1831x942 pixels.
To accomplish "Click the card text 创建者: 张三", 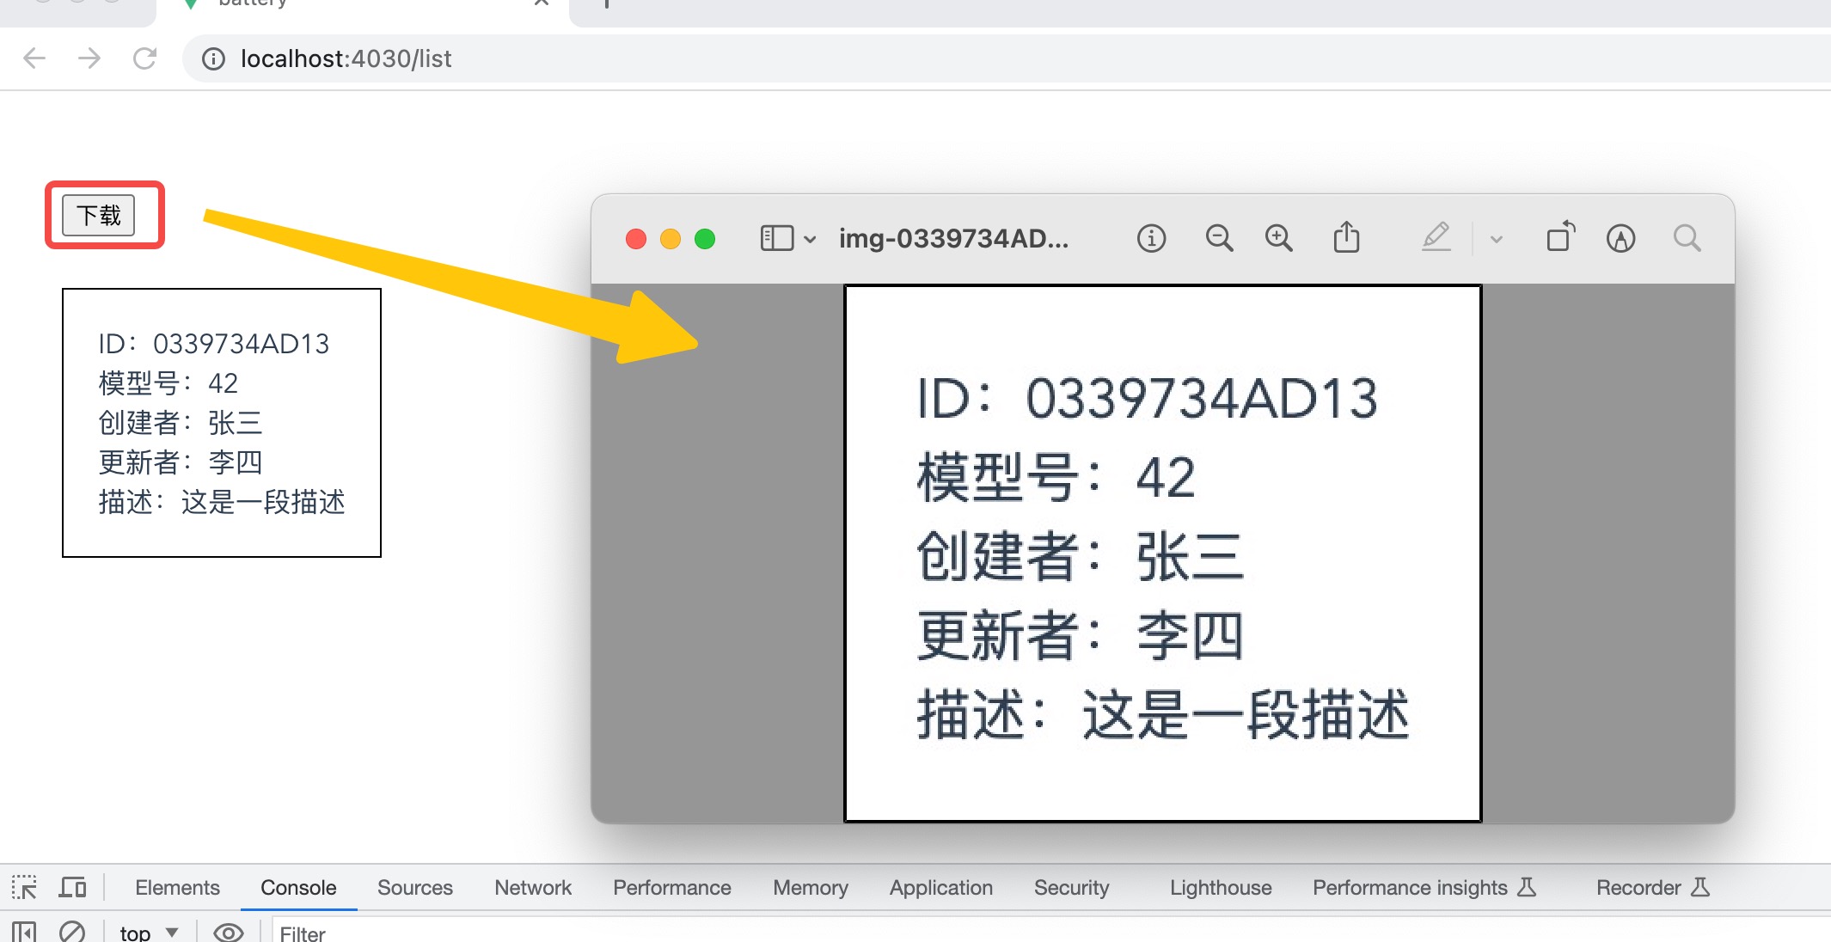I will pyautogui.click(x=180, y=423).
